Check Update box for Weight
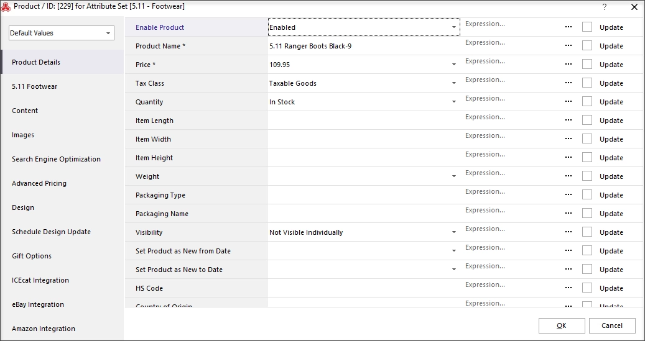 [587, 176]
